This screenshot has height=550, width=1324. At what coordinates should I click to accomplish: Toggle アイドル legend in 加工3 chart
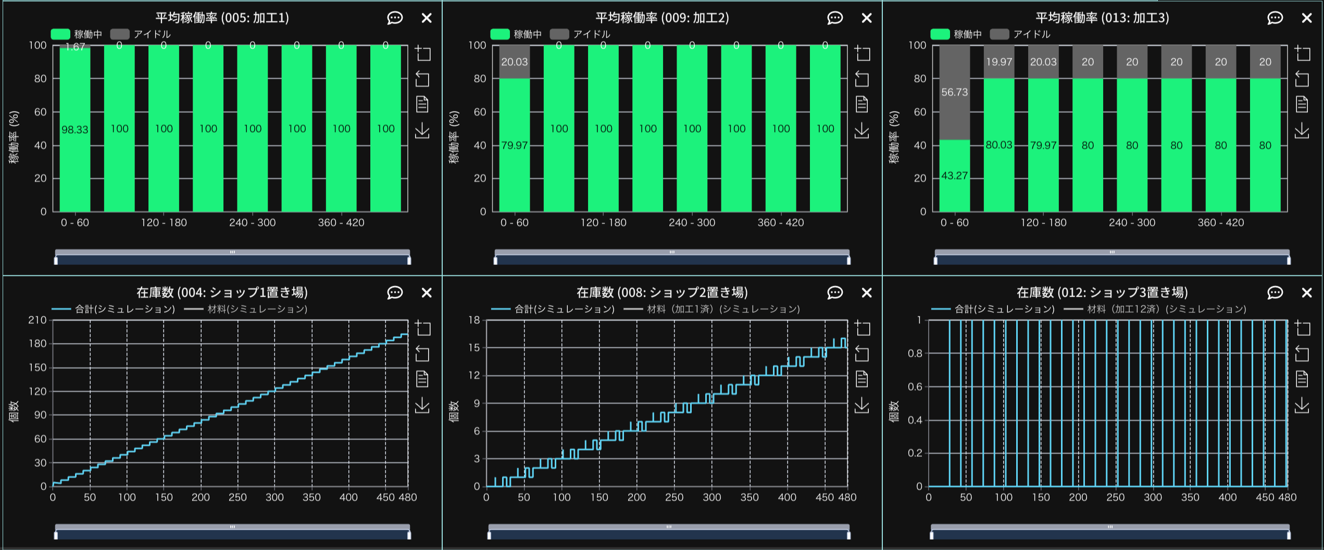click(1020, 34)
